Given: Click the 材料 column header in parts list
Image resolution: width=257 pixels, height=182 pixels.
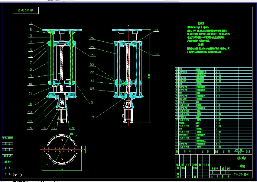Looking at the screenshot, I should pos(226,152).
